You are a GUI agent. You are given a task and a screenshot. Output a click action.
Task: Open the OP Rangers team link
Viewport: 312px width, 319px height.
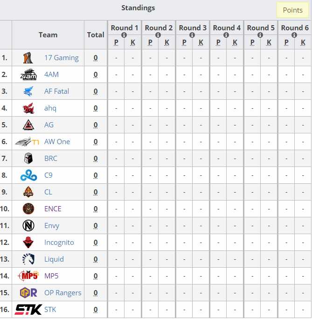tap(62, 293)
